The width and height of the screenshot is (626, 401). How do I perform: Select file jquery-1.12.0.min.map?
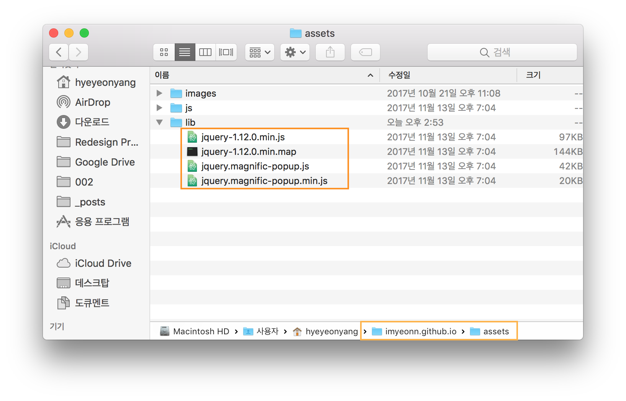coord(367,151)
